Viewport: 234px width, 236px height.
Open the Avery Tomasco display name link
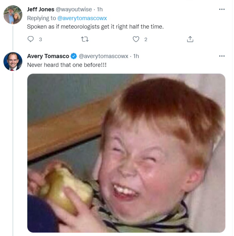tap(48, 56)
